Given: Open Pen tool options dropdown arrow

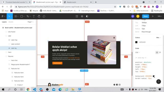Looking at the screenshot, I should 30,16.
